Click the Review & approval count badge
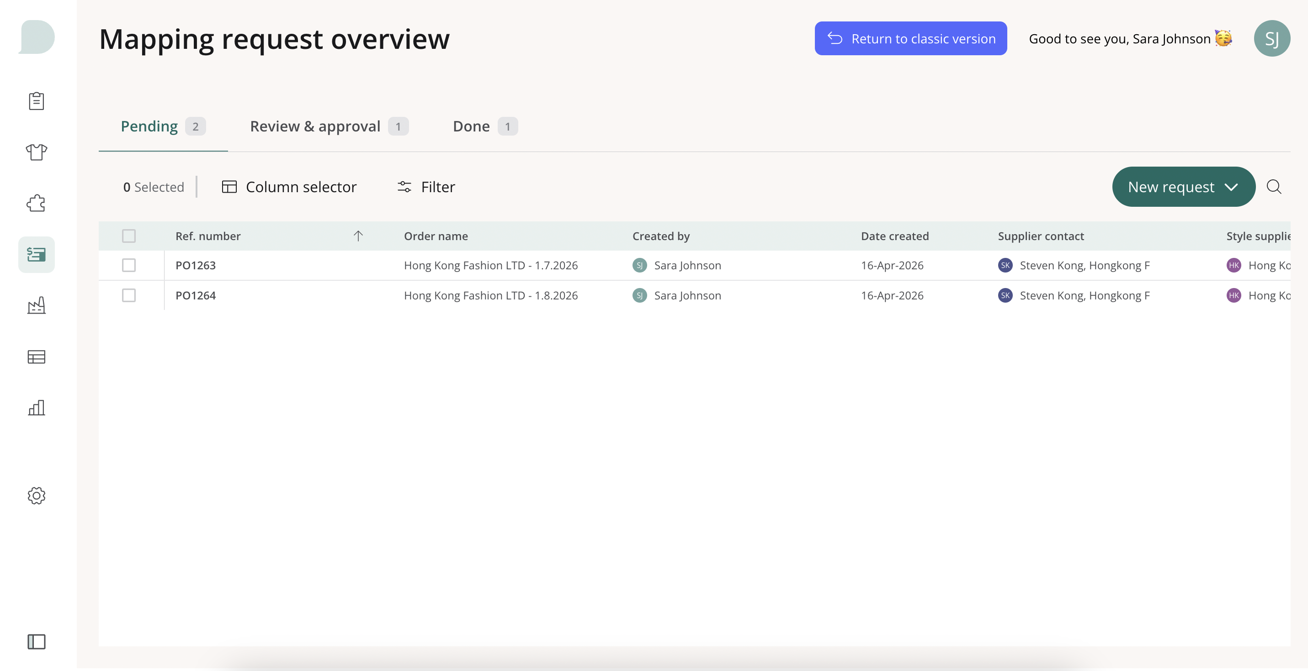Screen dimensions: 1308x671 click(x=398, y=126)
